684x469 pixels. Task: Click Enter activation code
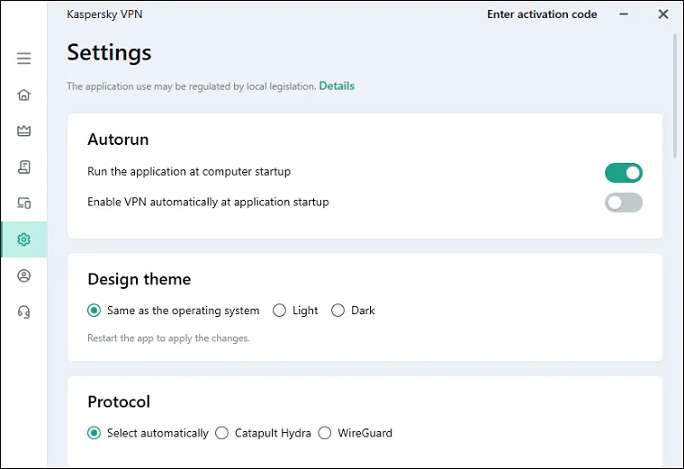[x=542, y=14]
